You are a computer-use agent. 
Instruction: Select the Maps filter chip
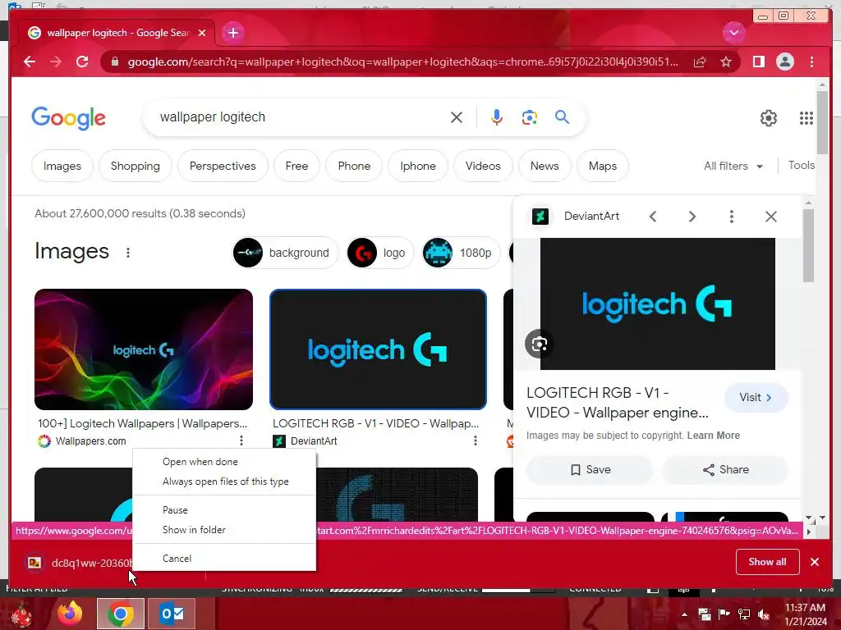tap(602, 166)
